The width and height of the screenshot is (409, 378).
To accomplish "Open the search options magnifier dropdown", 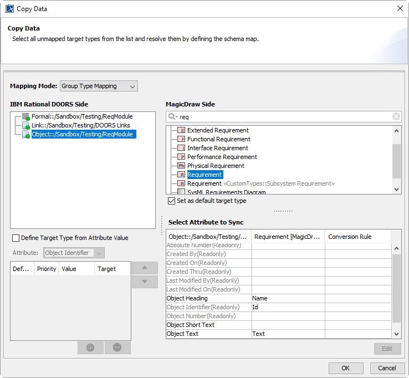I will [172, 117].
